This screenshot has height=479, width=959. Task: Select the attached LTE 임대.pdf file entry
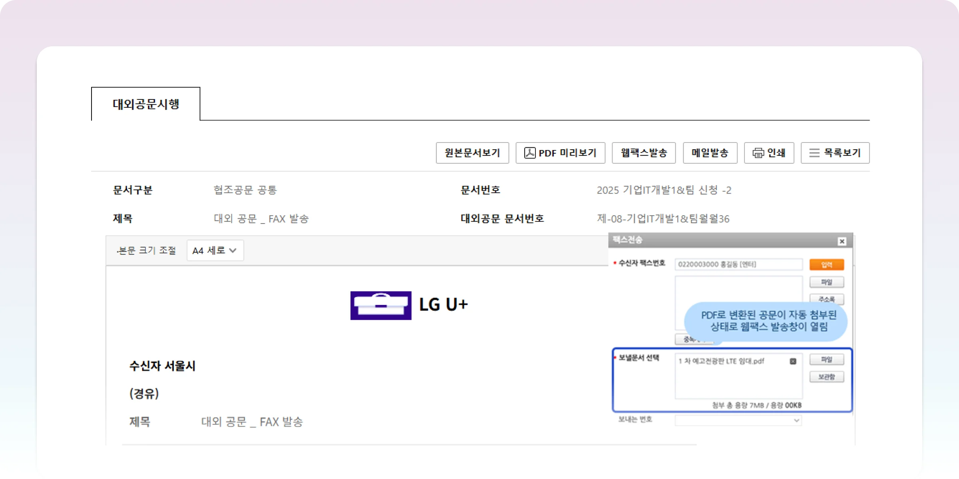(x=721, y=361)
